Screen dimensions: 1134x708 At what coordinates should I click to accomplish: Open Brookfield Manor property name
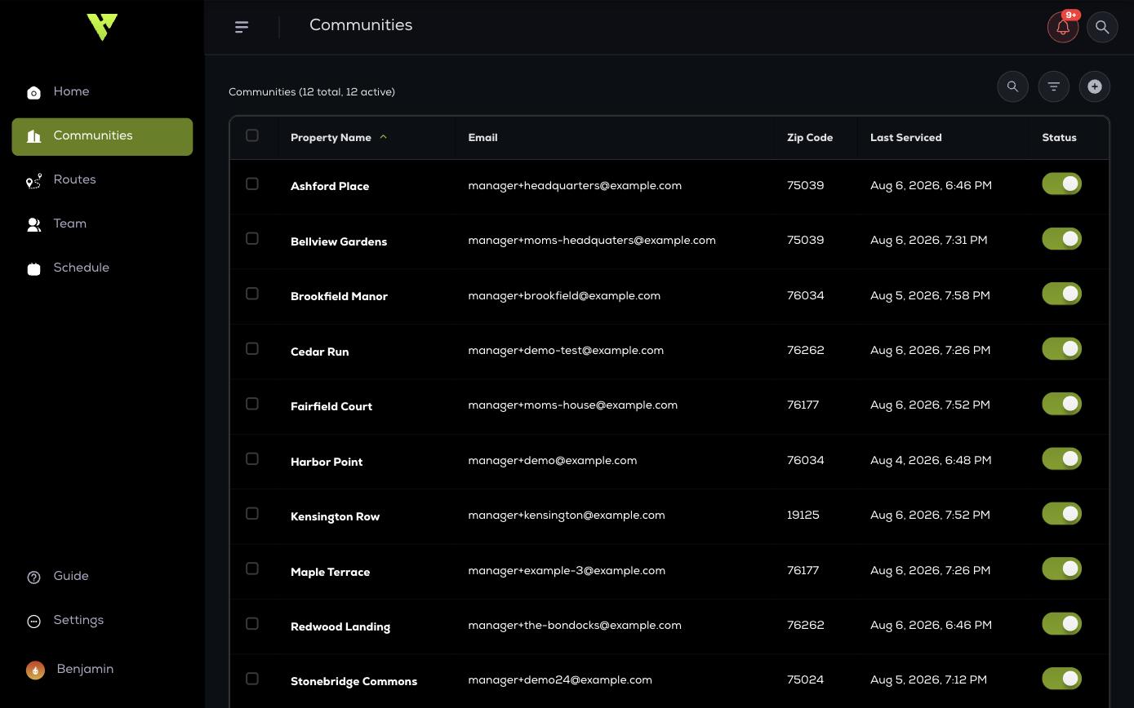pyautogui.click(x=339, y=297)
